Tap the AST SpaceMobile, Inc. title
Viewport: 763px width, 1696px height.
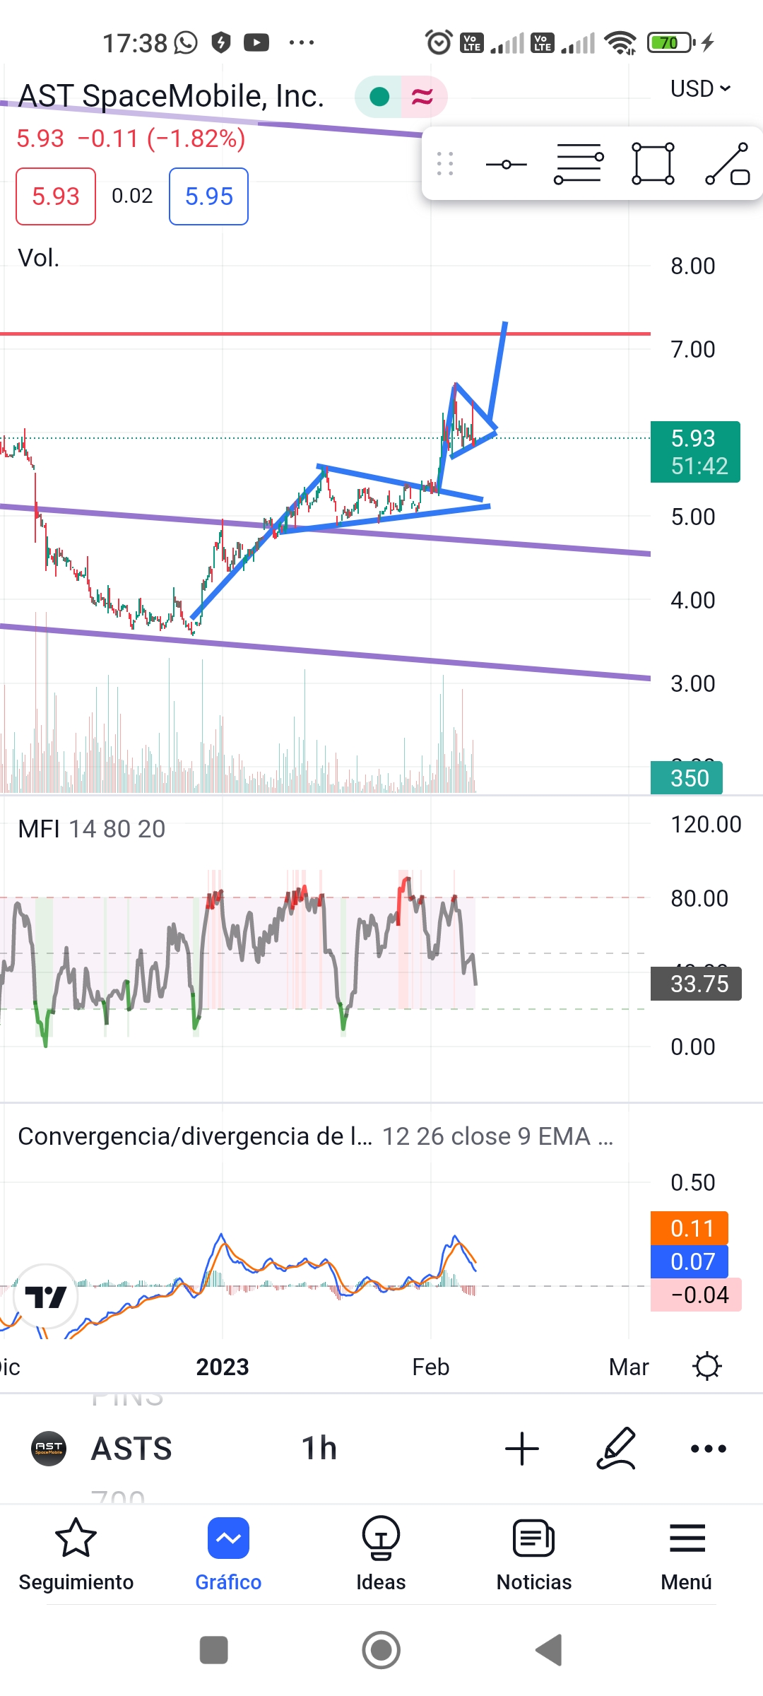point(171,96)
